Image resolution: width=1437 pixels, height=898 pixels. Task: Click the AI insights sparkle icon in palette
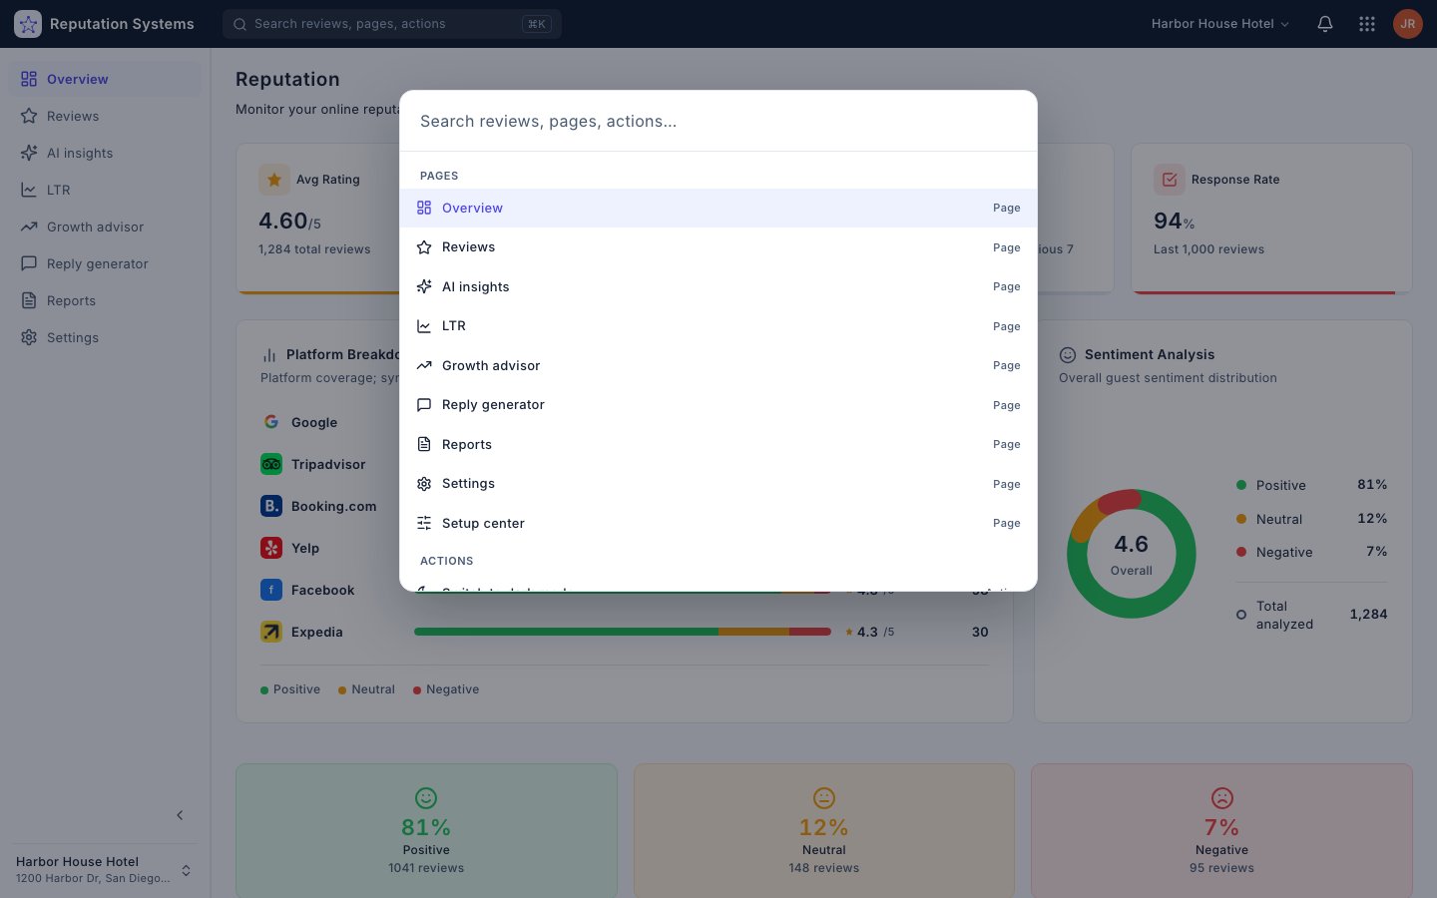point(424,286)
